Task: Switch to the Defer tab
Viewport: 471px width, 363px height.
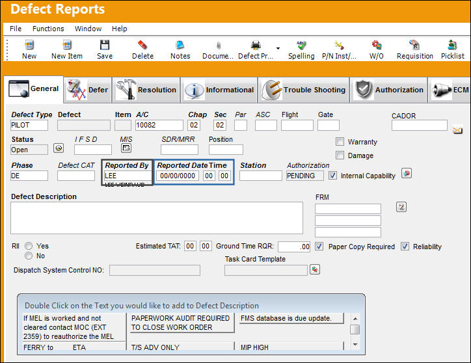Action: point(88,90)
